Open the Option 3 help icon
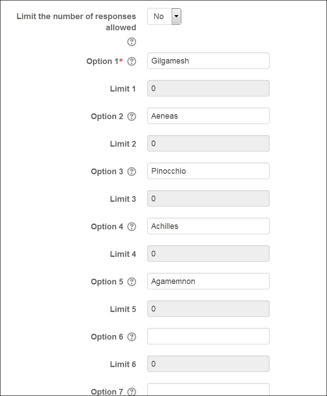 132,172
